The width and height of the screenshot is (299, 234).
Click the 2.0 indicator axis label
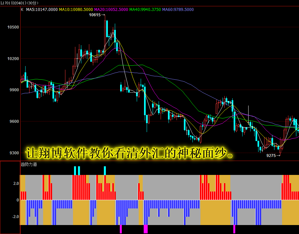click(x=16, y=184)
